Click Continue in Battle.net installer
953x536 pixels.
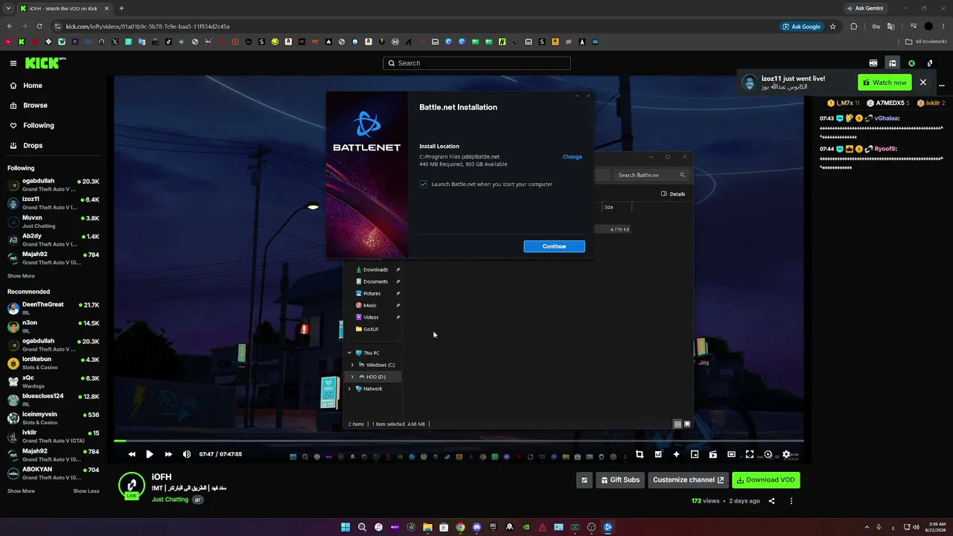(554, 246)
